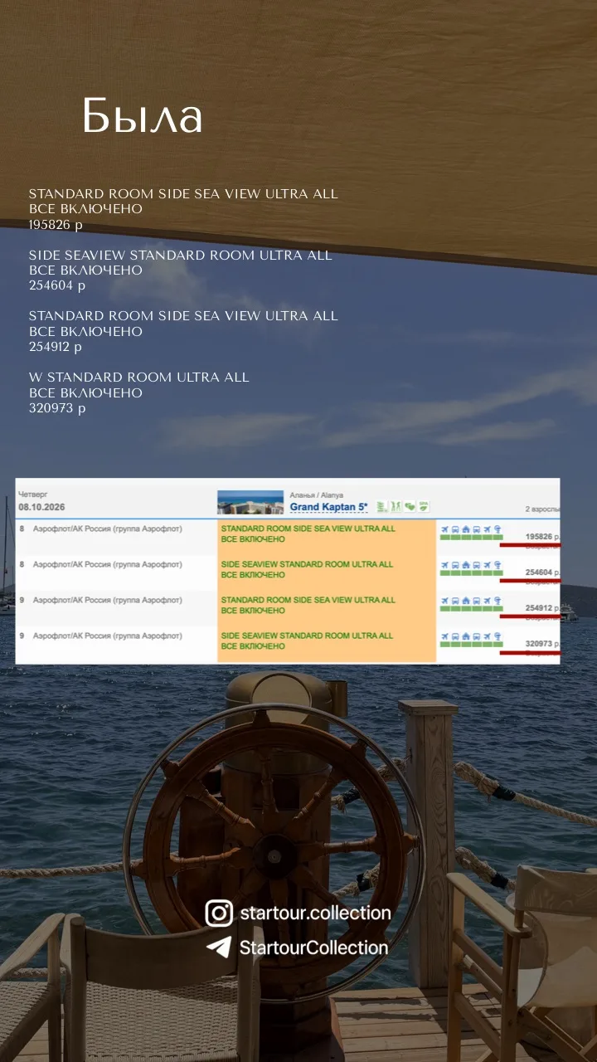
Task: Click the Аэрофлот airline text in 195826 row
Action: (107, 529)
